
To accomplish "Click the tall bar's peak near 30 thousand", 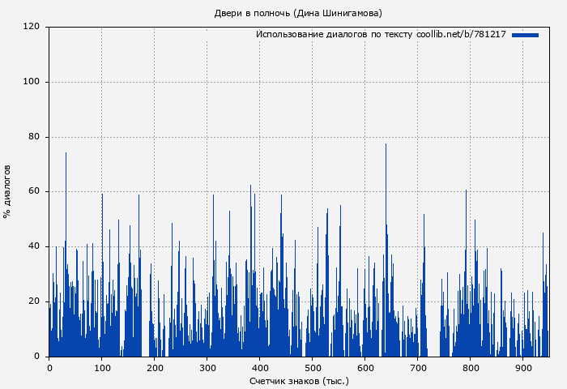I will (x=66, y=154).
